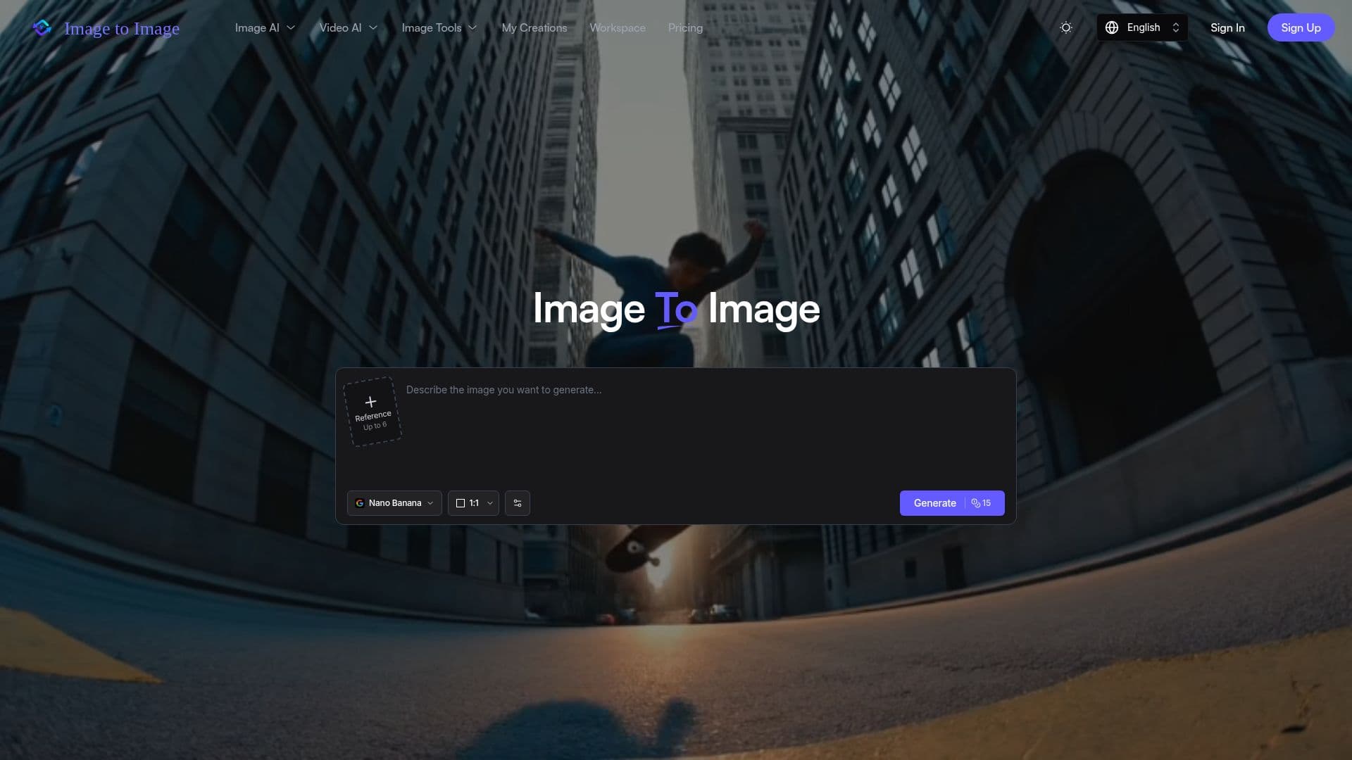Open the Nano Banana model dropdown

tap(394, 503)
